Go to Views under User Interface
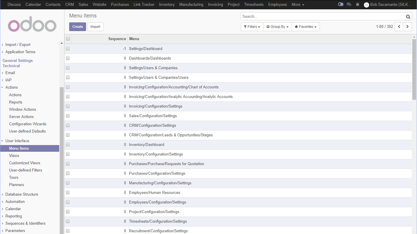Screen dimensions: 417x234 14,156
